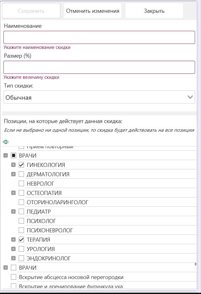The image size is (201, 294).
Task: Click the tree list scrollbar thumb
Action: [x=196, y=264]
